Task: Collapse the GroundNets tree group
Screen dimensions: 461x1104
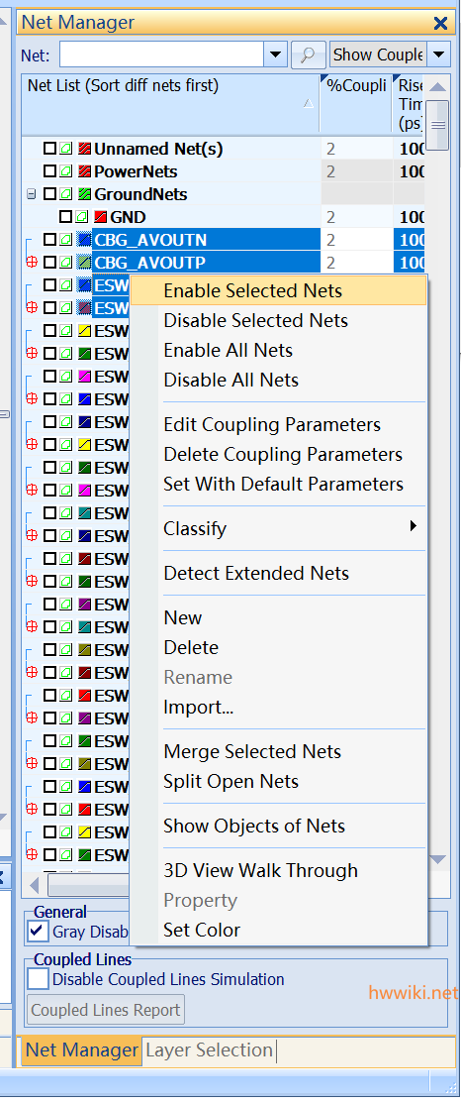Action: [31, 193]
